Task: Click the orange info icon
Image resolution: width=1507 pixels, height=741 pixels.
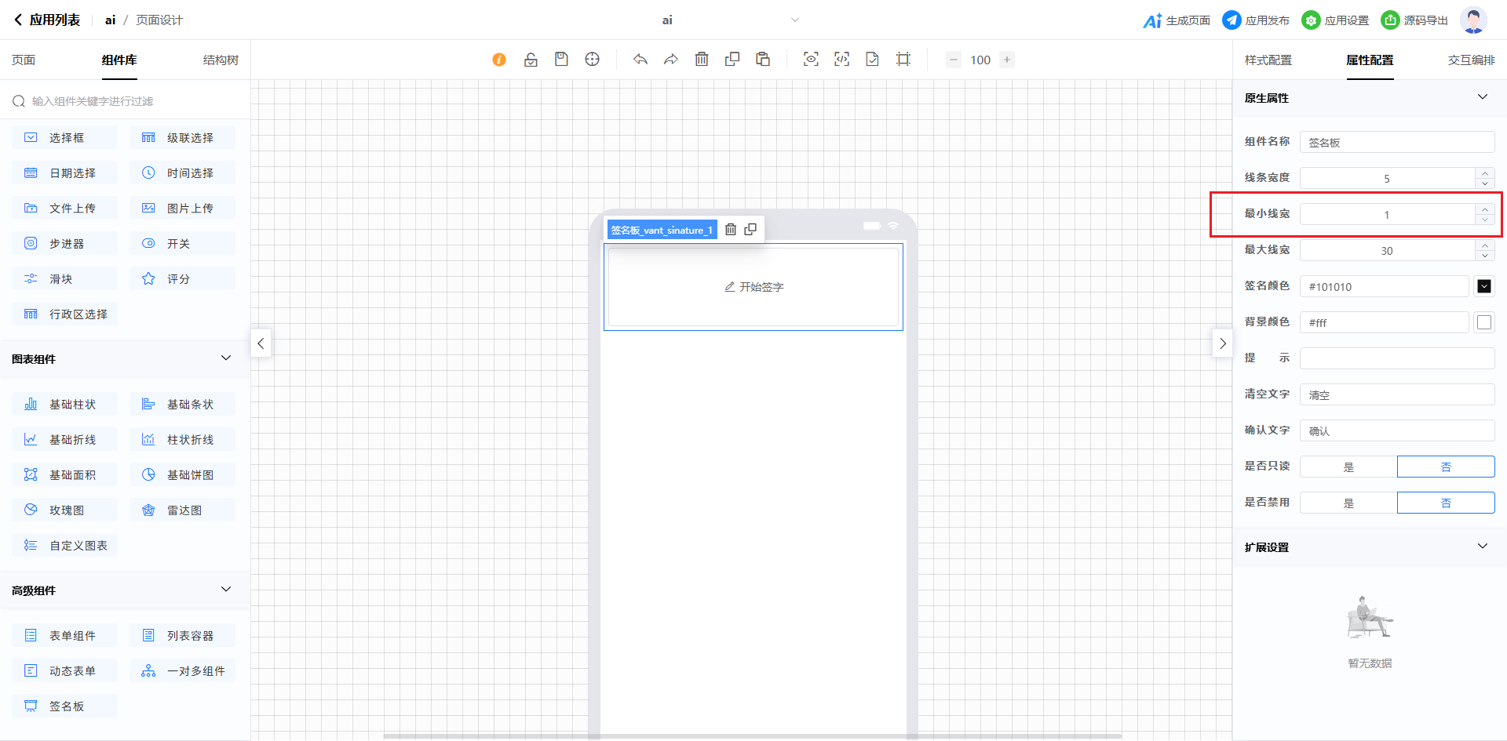Action: [x=499, y=60]
